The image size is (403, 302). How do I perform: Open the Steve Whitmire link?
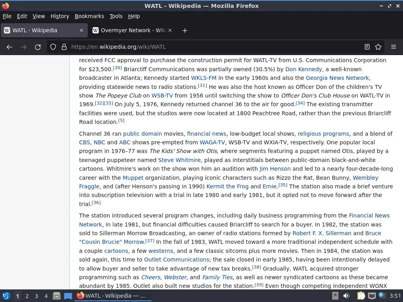click(x=179, y=160)
